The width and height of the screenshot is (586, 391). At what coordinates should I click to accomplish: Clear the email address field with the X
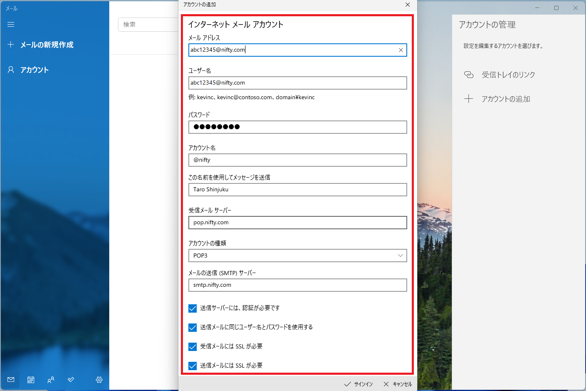401,50
